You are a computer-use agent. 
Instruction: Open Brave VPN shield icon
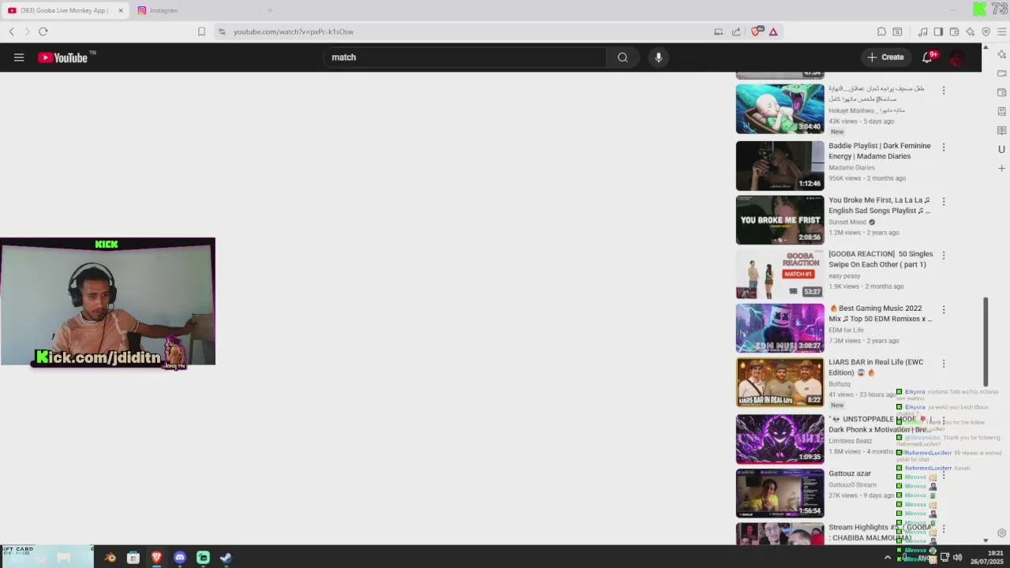[986, 32]
